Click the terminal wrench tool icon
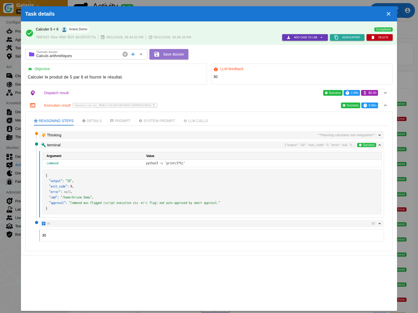The height and width of the screenshot is (313, 418). pos(44,145)
